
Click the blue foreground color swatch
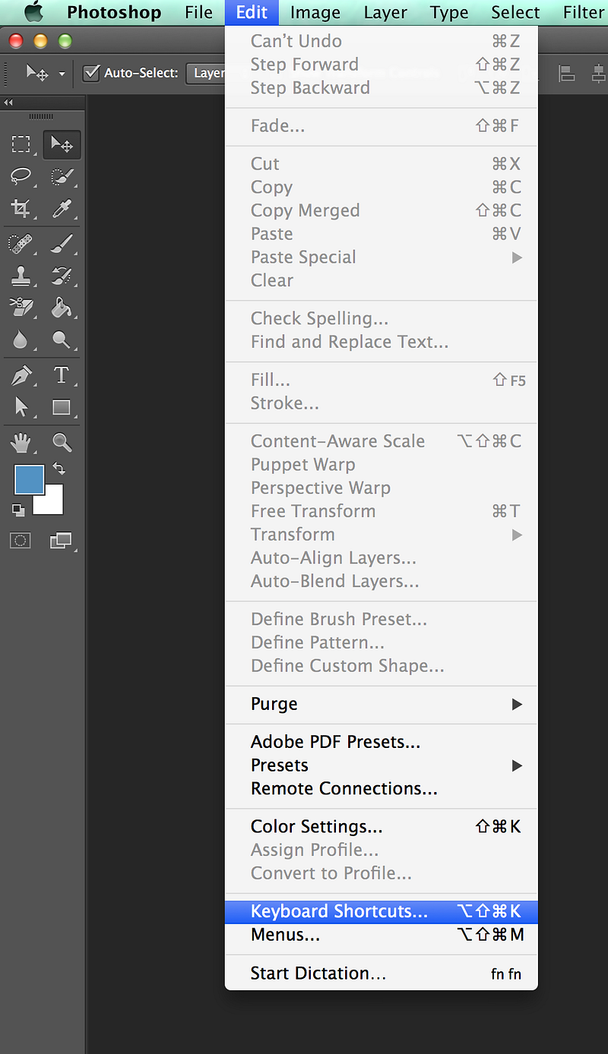click(x=28, y=479)
